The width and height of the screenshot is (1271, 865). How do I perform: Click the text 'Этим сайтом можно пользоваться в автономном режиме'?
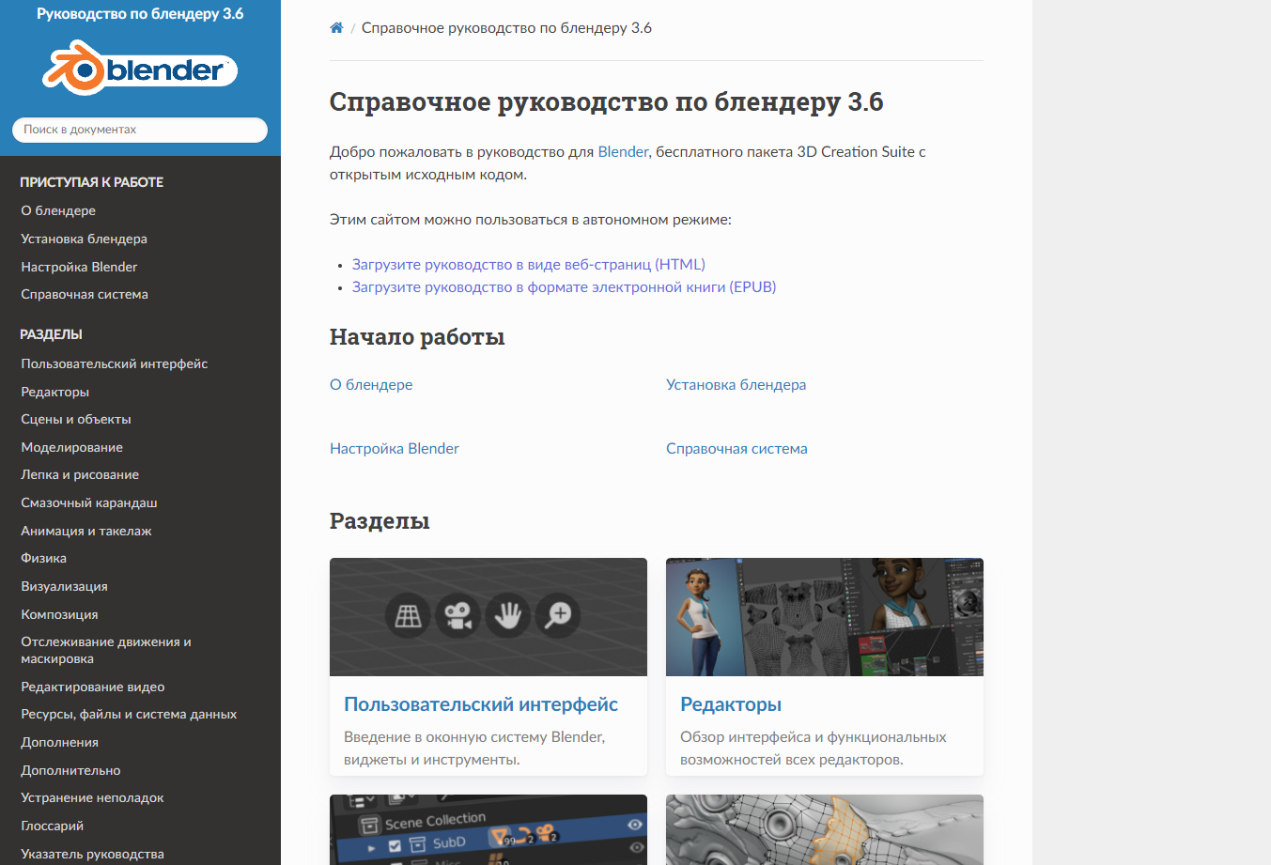531,220
